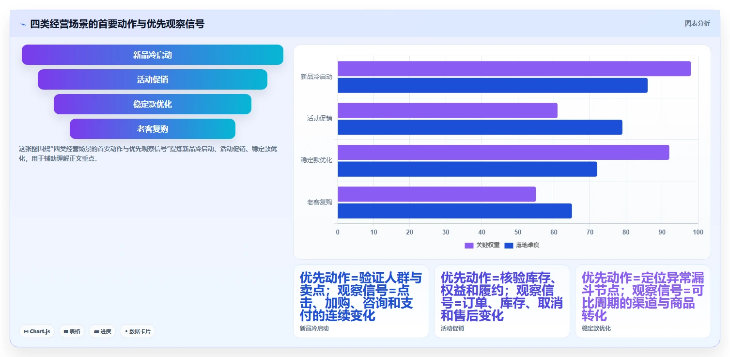Open the card starting 优先动作=核验库存

point(502,301)
